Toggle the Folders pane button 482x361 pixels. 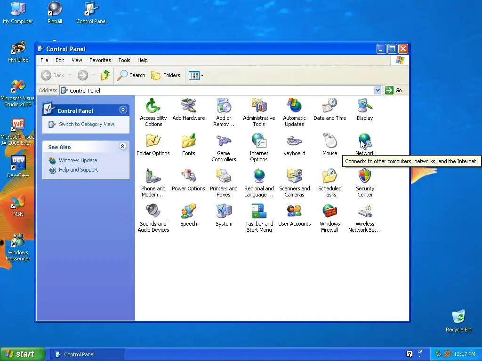pos(166,75)
